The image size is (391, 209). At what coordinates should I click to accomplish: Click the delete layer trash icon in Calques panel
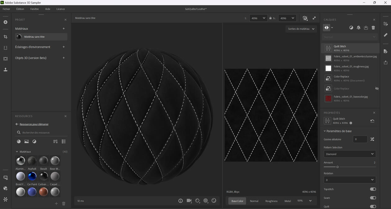pyautogui.click(x=373, y=28)
